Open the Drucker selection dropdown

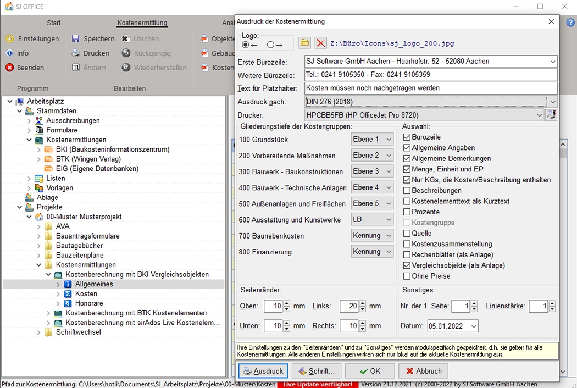(540, 115)
